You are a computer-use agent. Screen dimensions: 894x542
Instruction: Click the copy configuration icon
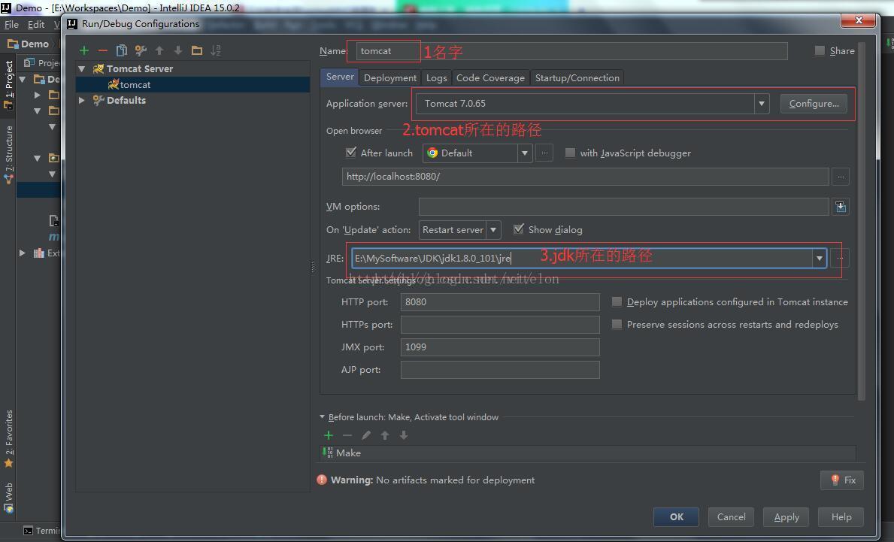[x=122, y=50]
